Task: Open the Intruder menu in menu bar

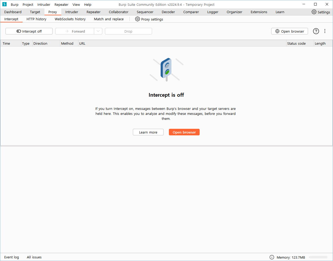Action: point(44,4)
